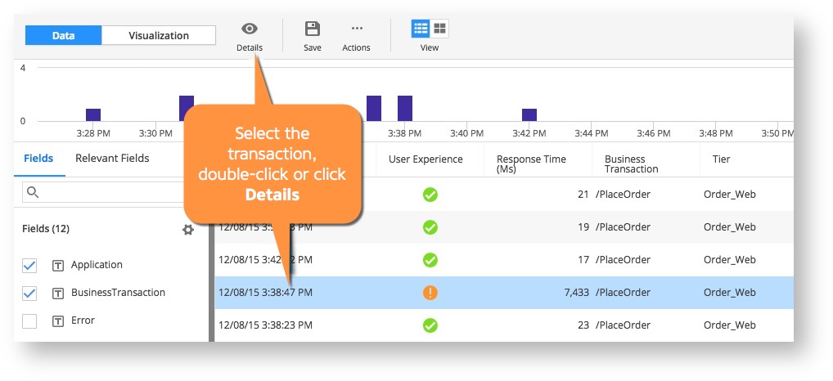Open the Actions ellipsis menu
This screenshot has height=381, width=833.
point(357,28)
